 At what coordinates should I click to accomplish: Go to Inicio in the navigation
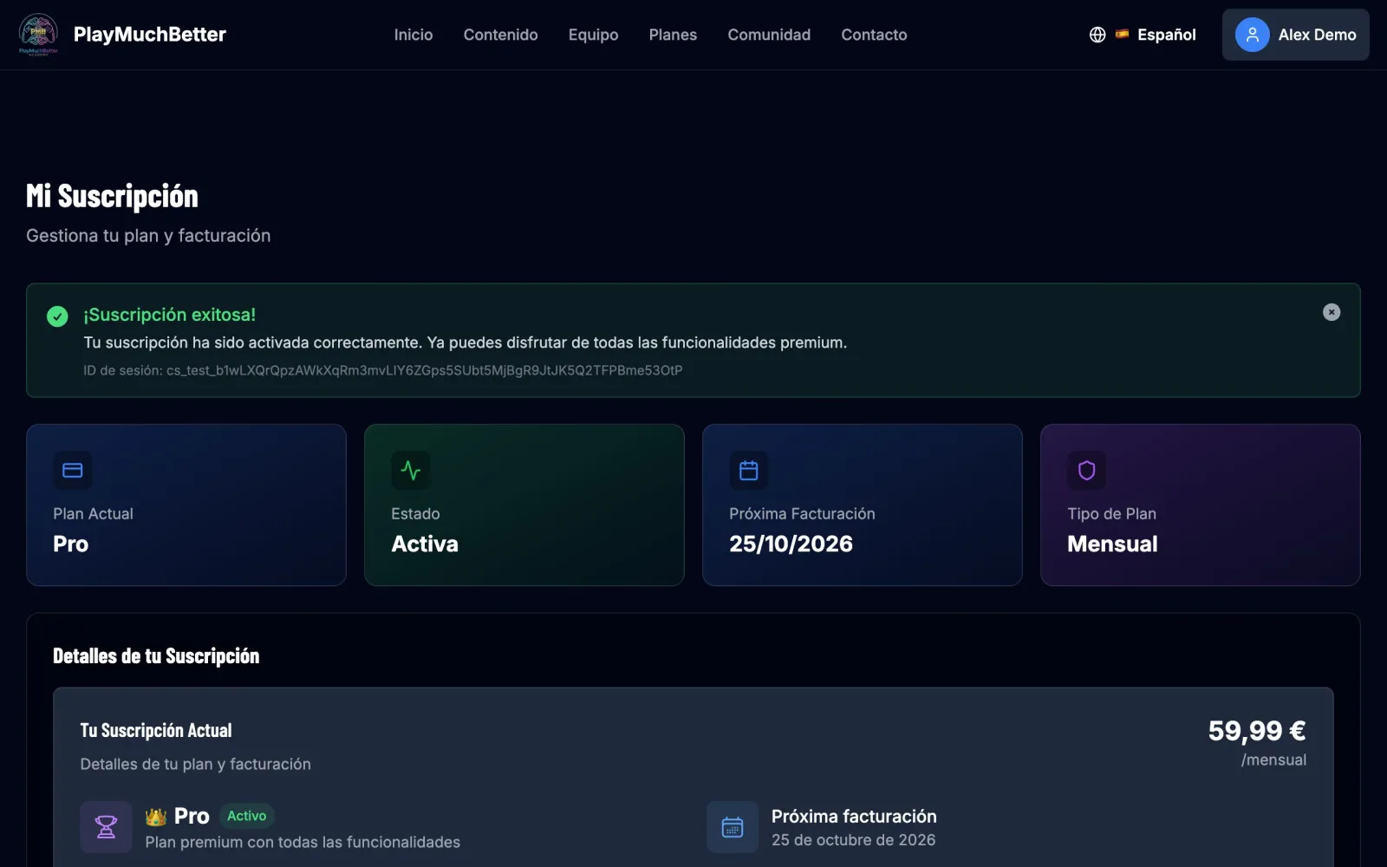pyautogui.click(x=413, y=35)
